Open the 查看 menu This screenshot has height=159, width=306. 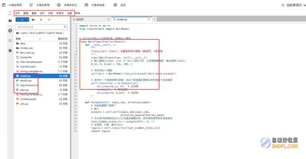pyautogui.click(x=34, y=13)
